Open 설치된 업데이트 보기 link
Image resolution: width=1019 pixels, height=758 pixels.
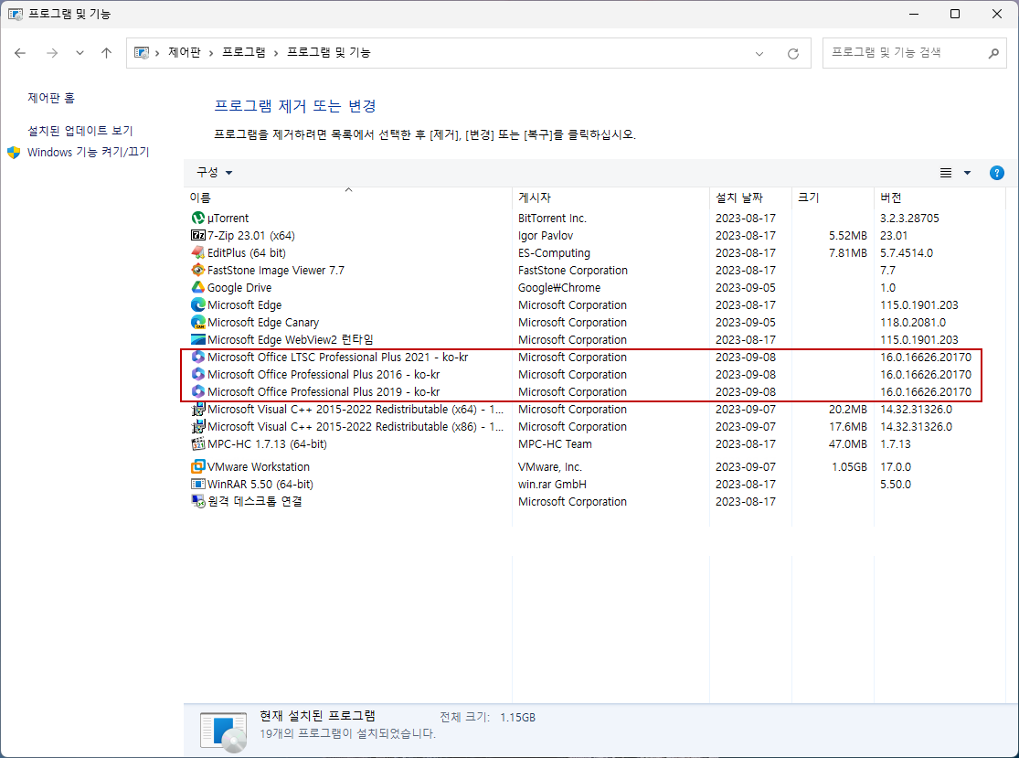[80, 131]
